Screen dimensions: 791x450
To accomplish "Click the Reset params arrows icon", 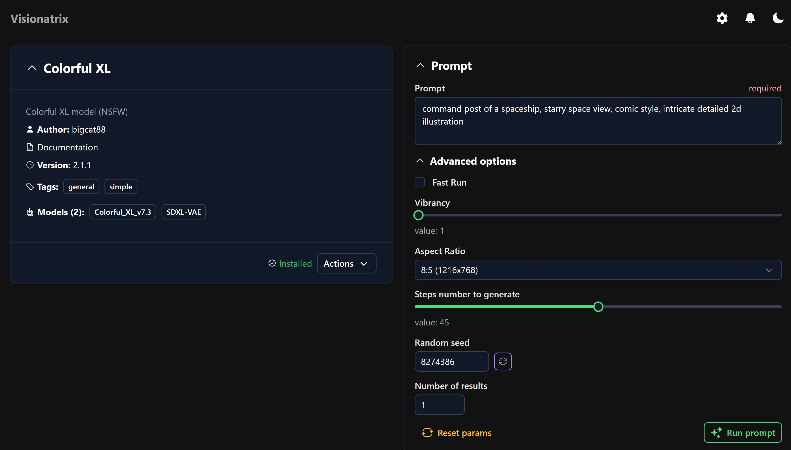I will (427, 433).
